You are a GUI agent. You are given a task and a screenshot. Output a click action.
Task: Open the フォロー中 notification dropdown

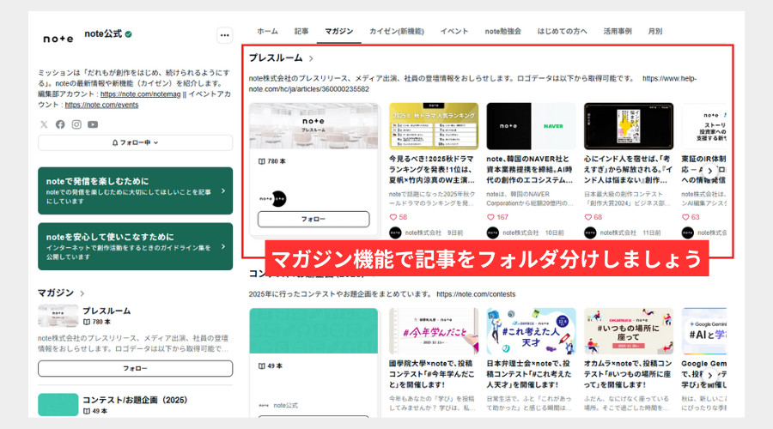click(x=135, y=142)
